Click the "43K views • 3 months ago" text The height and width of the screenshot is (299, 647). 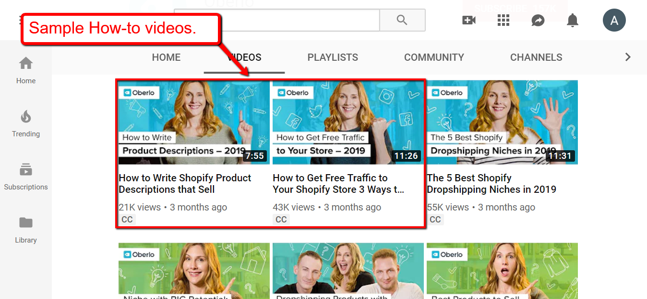(327, 207)
